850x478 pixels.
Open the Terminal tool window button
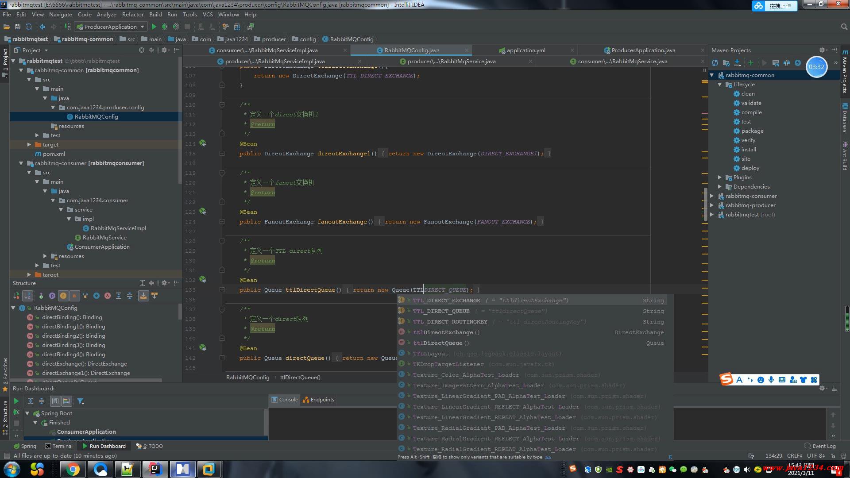tap(59, 446)
